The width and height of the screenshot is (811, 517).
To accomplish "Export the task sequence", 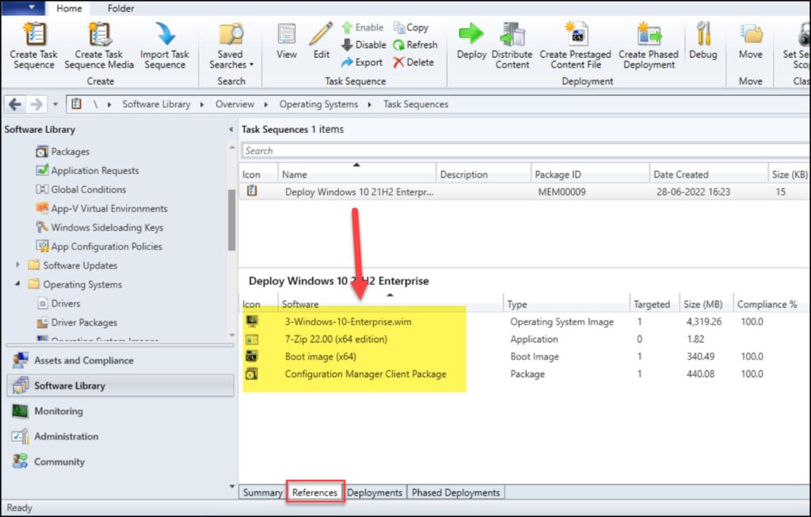I will [x=362, y=62].
